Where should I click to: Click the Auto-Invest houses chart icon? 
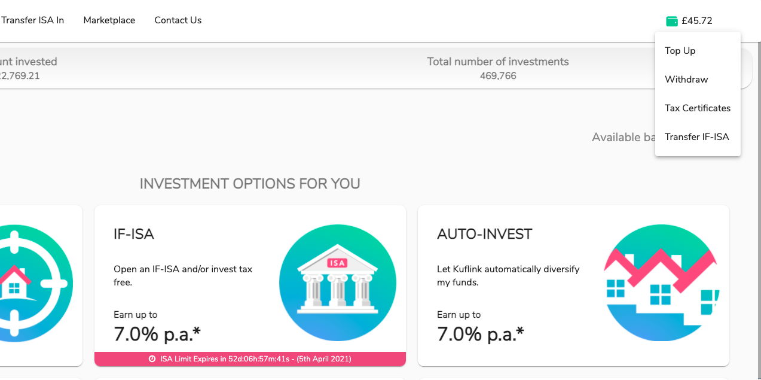[x=661, y=282]
